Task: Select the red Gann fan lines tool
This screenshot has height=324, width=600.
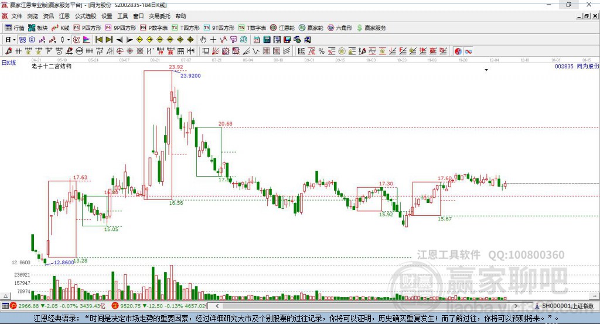Action: 216,51
